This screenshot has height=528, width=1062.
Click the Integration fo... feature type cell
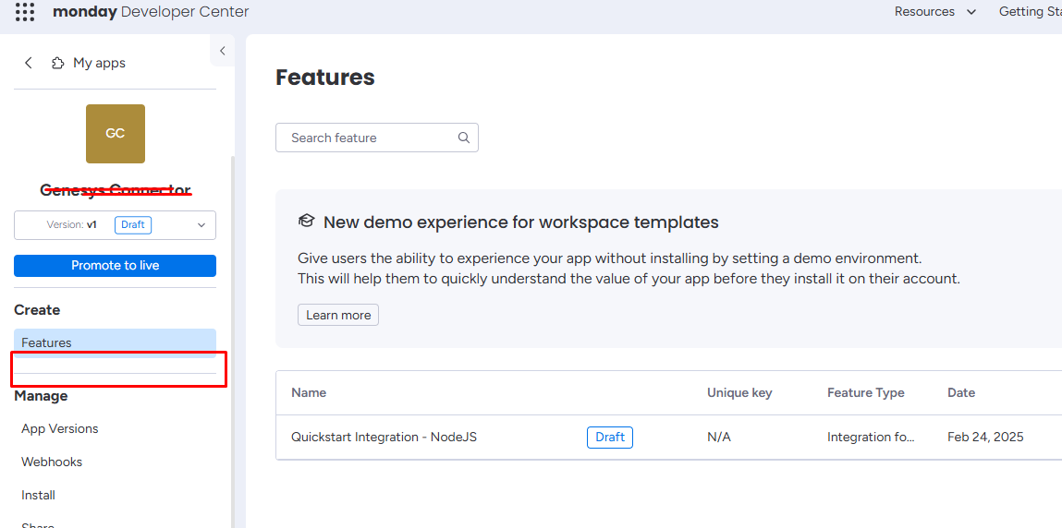coord(872,438)
